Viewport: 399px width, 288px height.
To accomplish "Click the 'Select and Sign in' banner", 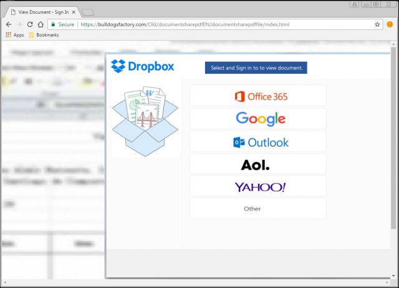I will (x=256, y=68).
